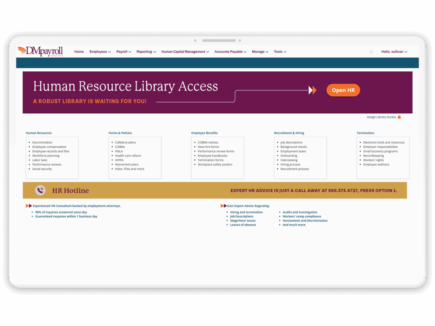This screenshot has height=326, width=435.
Task: Click HSAs, FSAs and more item
Action: pos(130,169)
